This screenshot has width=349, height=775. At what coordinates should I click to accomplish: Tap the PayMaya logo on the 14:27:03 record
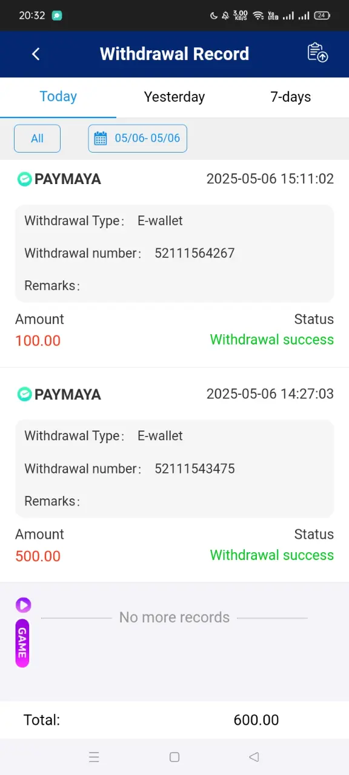coord(24,395)
